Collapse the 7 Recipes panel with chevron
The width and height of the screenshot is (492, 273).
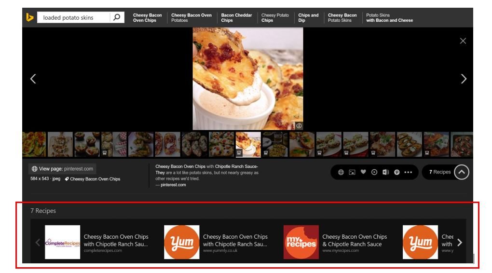click(x=461, y=172)
